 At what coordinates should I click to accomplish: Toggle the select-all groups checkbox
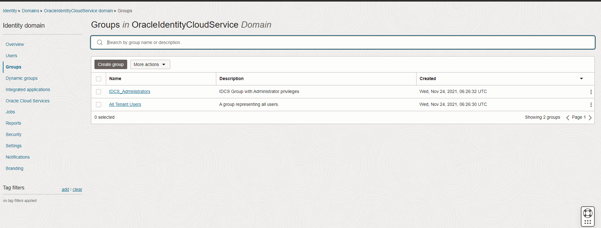(99, 79)
